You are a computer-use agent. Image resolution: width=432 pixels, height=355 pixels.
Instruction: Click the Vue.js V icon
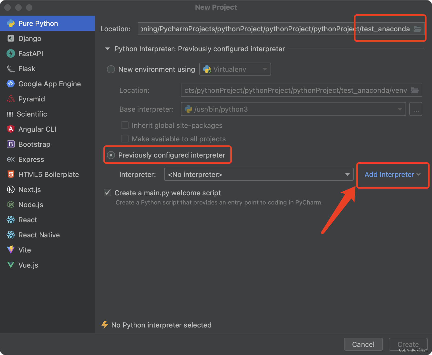(x=11, y=265)
